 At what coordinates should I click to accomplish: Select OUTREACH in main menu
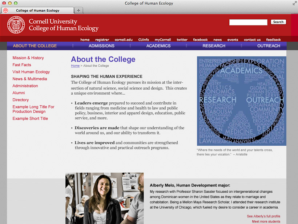click(x=269, y=46)
